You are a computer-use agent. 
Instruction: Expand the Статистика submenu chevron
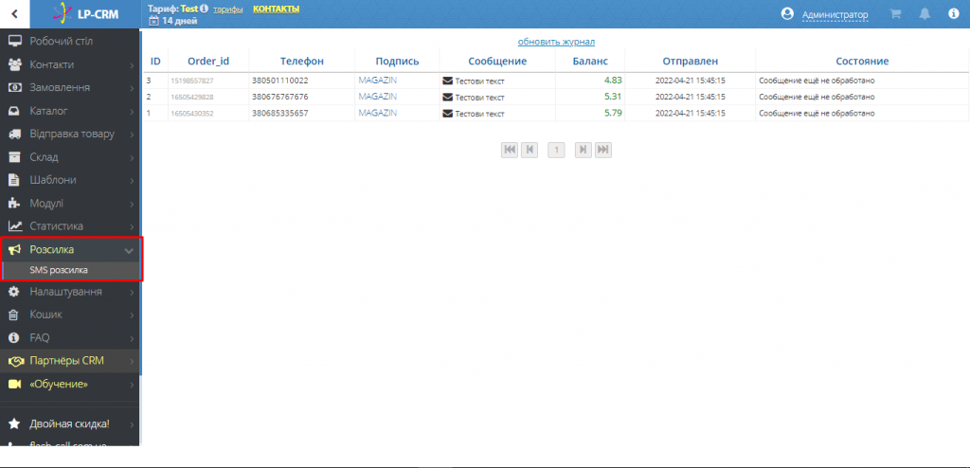coord(132,226)
